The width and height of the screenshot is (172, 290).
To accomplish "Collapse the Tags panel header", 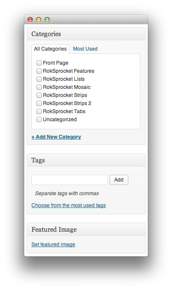I will click(86, 160).
